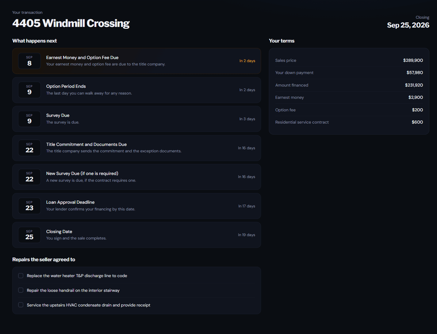Click SEP 22 badge on New Survey Due row
This screenshot has width=437, height=334.
point(29,177)
